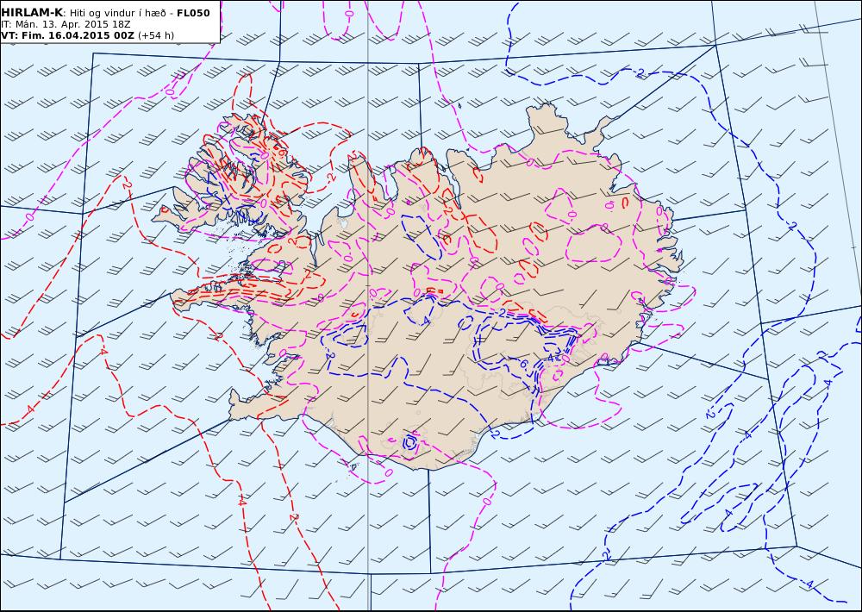Select the 'VT: Fim. 16.04.2015 00Z' valid time
862x612 pixels.
click(x=67, y=35)
